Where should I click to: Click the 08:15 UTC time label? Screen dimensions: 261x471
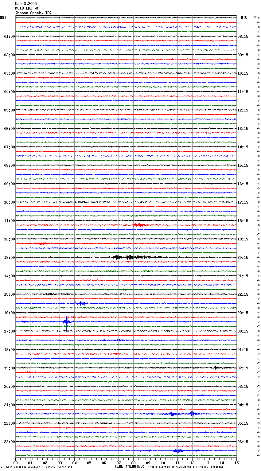(243, 37)
